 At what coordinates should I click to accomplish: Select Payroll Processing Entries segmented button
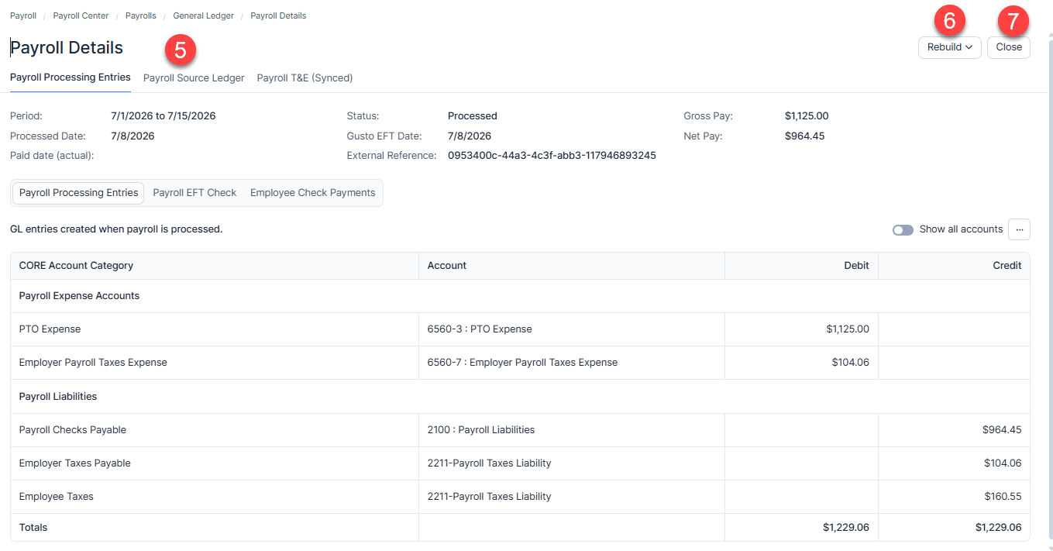click(79, 193)
